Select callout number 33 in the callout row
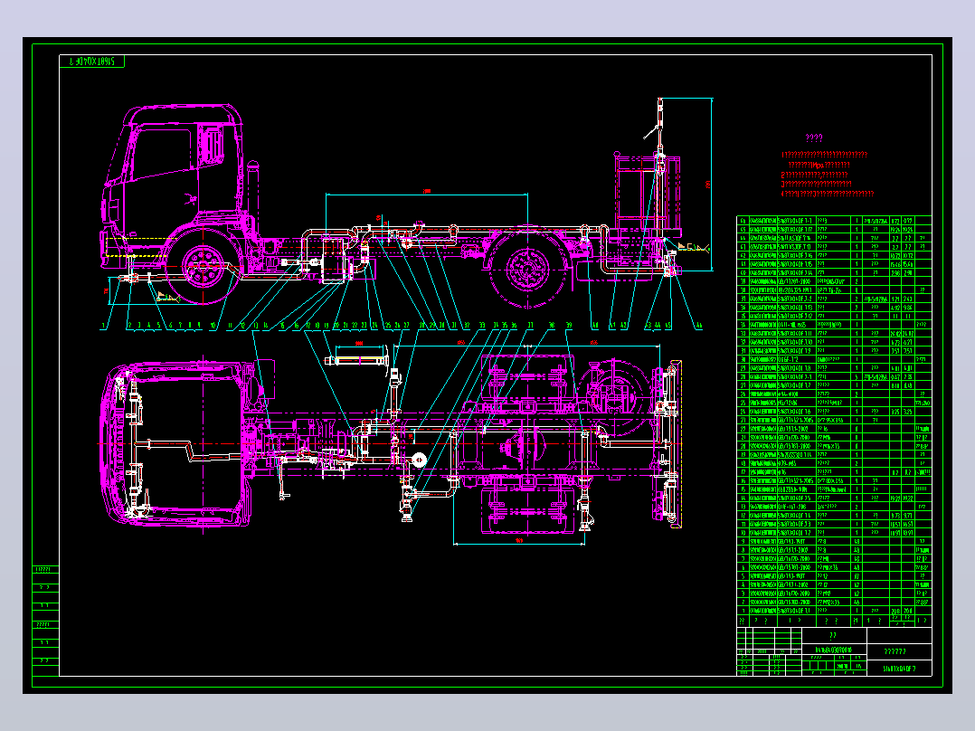Screen dimensions: 975x731 click(482, 326)
